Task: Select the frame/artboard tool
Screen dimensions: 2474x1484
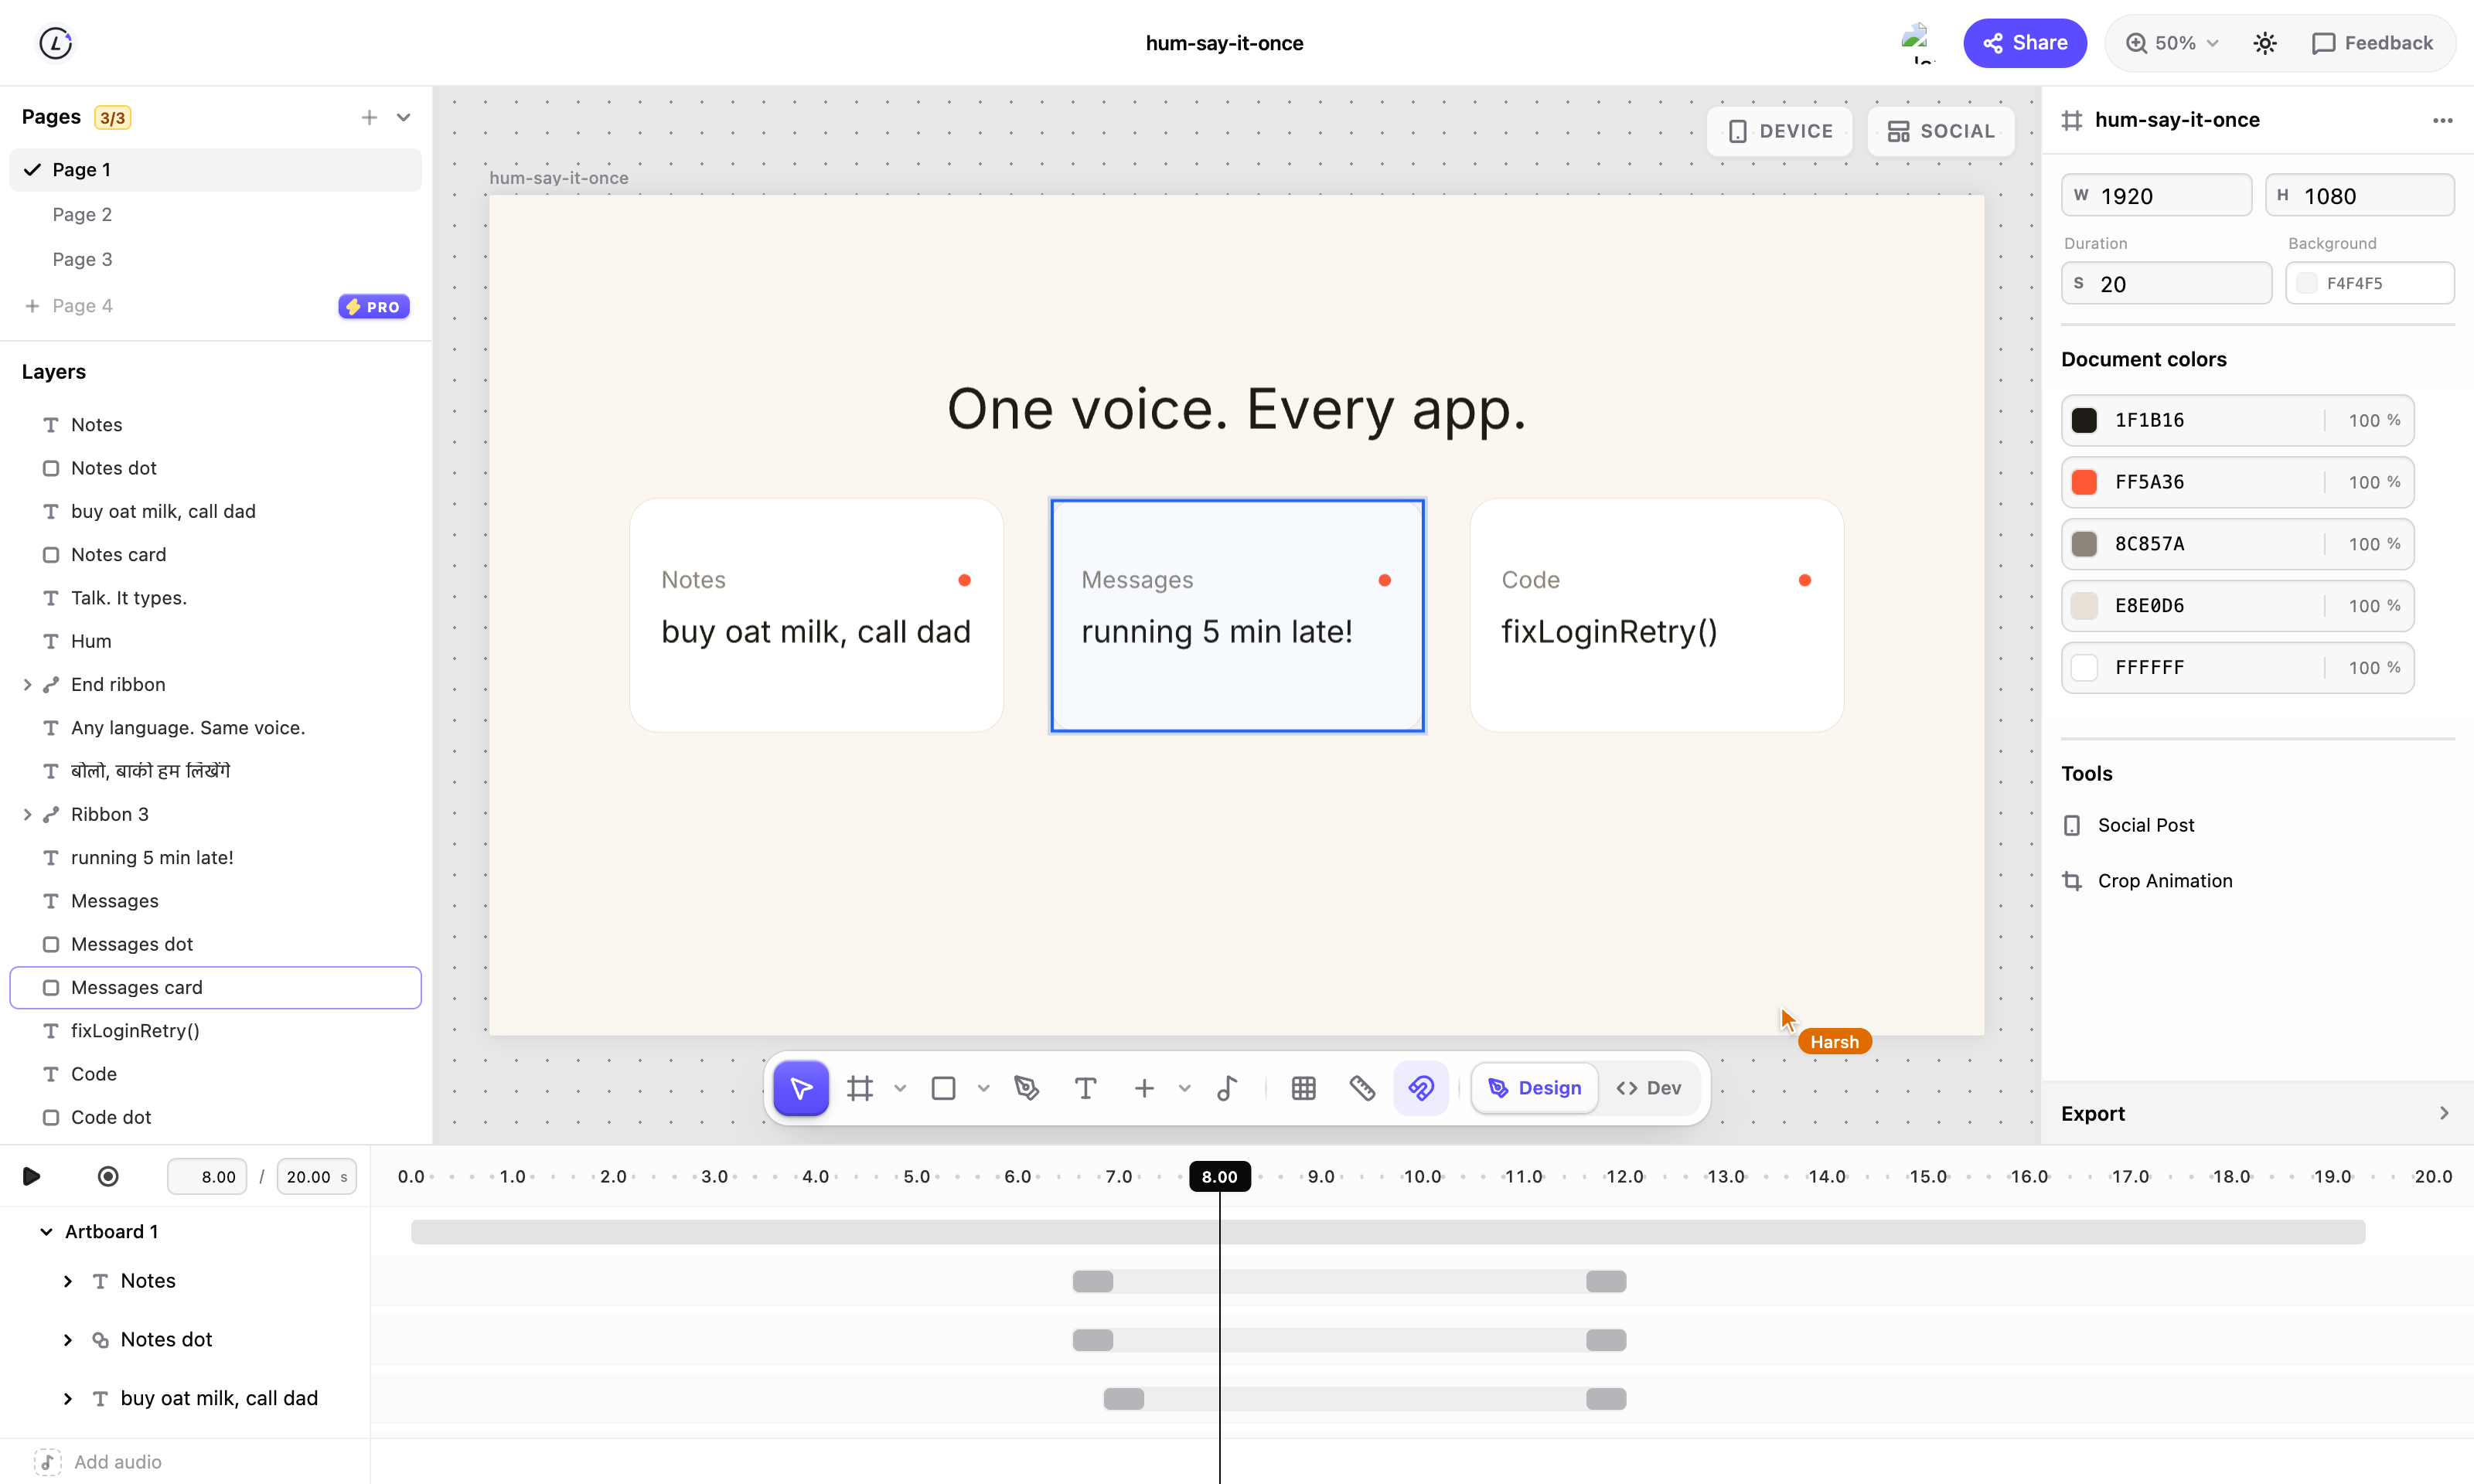Action: tap(860, 1088)
